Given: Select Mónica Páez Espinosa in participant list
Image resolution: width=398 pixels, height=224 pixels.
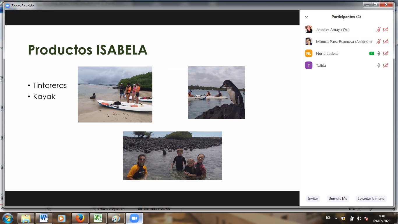Looking at the screenshot, I should [344, 42].
